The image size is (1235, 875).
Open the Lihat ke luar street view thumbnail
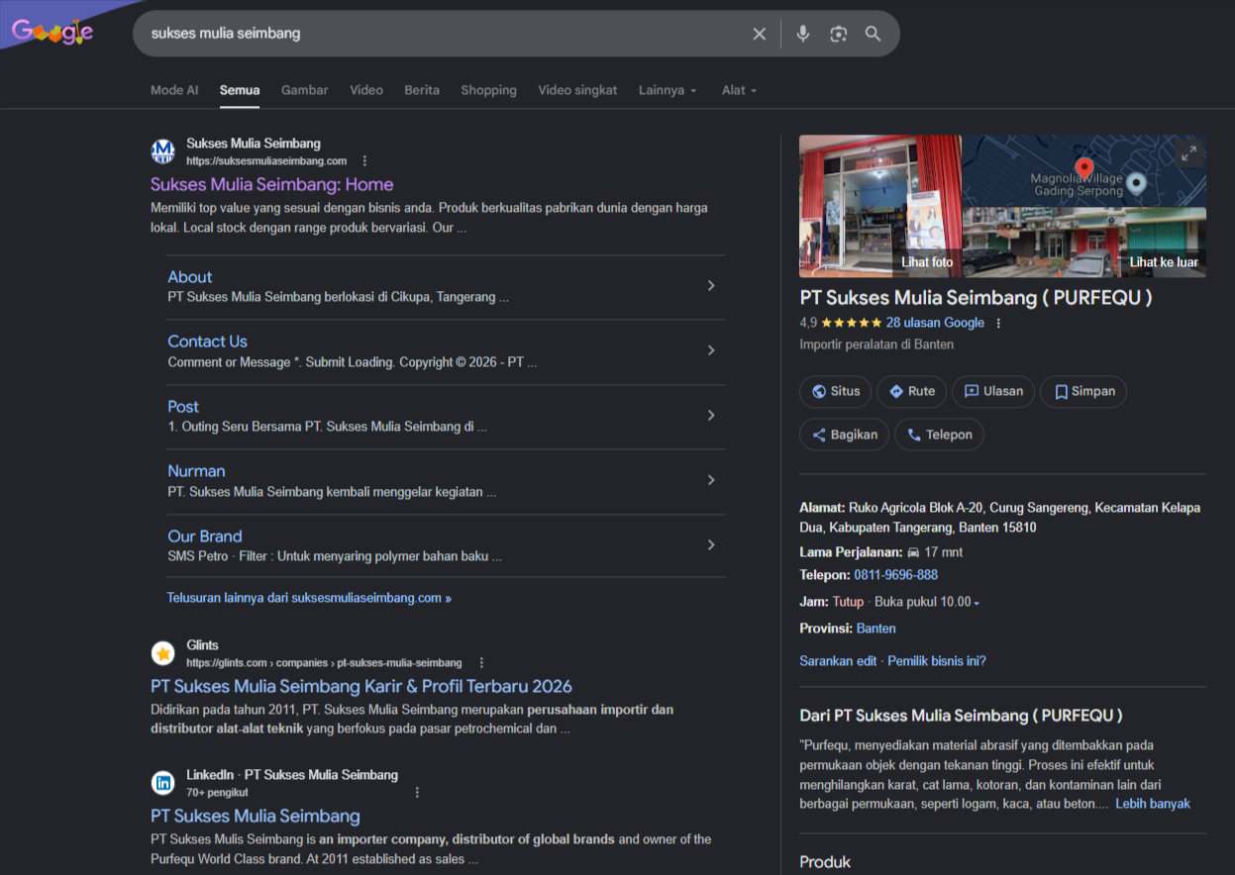click(1084, 243)
